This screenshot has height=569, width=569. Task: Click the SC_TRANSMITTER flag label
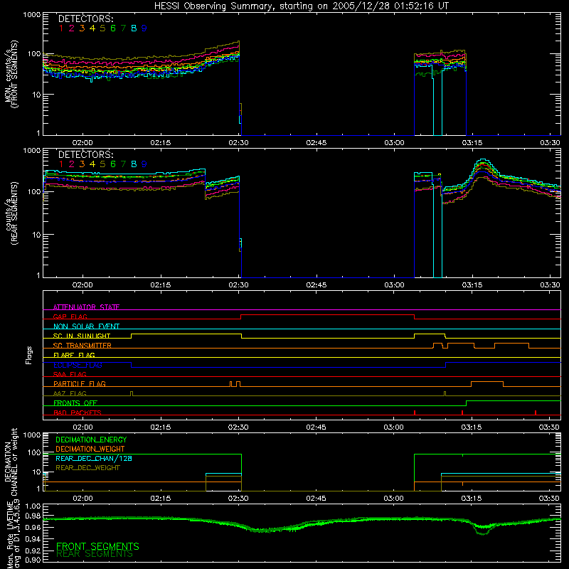(83, 345)
